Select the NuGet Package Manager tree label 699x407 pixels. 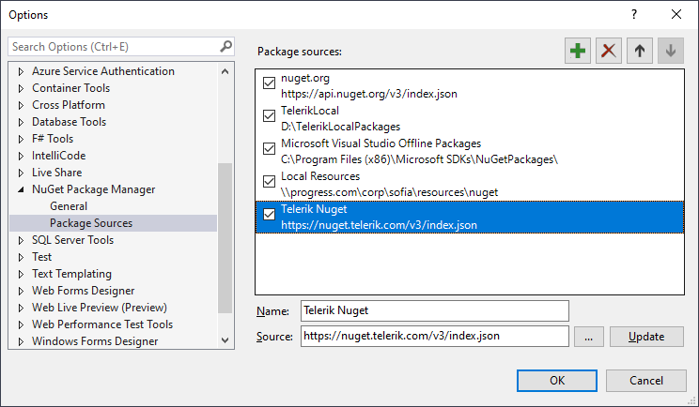[x=94, y=189]
